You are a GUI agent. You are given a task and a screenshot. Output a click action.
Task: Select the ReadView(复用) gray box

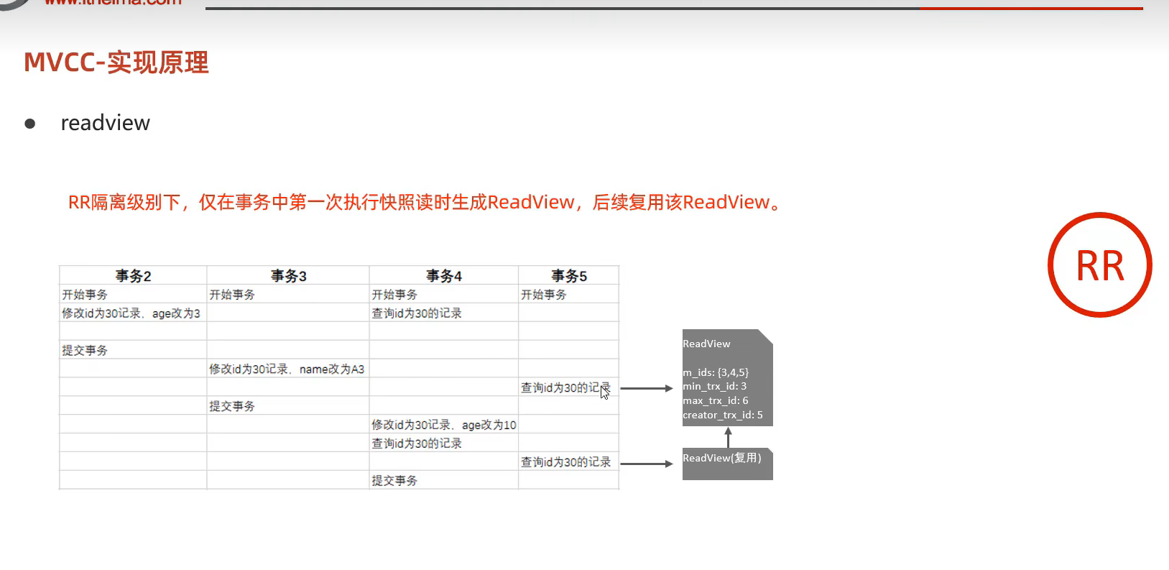click(x=727, y=464)
